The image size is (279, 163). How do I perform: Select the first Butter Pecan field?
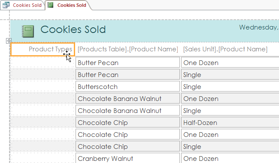click(x=127, y=62)
